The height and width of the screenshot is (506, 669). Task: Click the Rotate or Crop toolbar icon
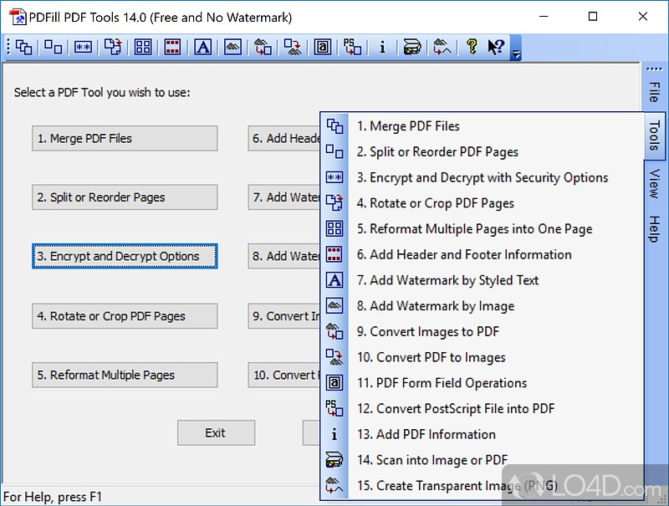113,47
